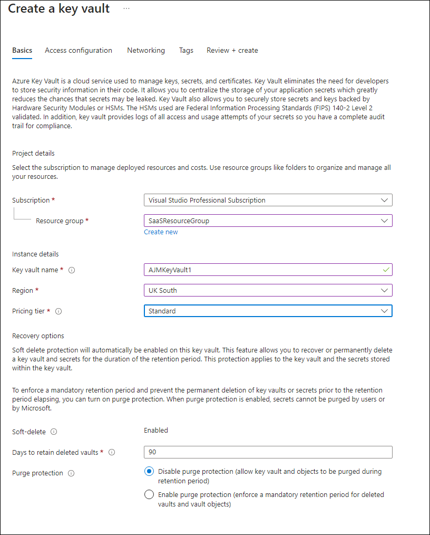Expand the Pricing tier dropdown
Screen dimensions: 430x535
click(x=268, y=311)
